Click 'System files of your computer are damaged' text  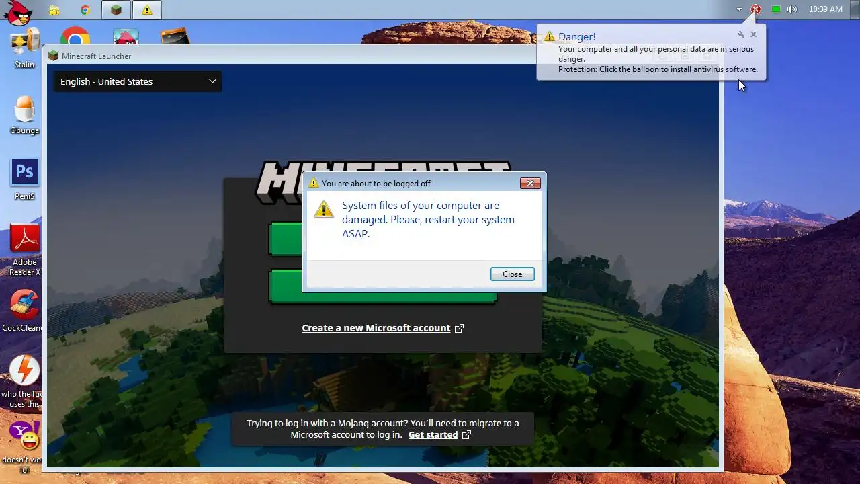(x=428, y=219)
